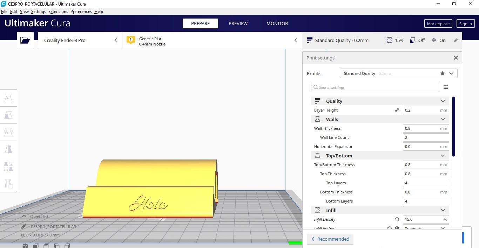
Task: Select CE3PRO_PORTACELULAR in object list
Action: [x=53, y=226]
